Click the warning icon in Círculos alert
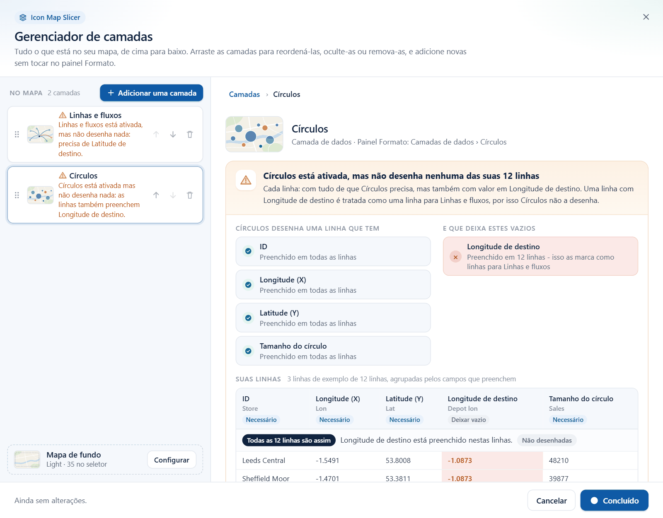 tap(246, 180)
